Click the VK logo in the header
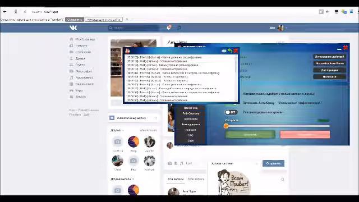This screenshot has height=202, width=359. (x=73, y=27)
